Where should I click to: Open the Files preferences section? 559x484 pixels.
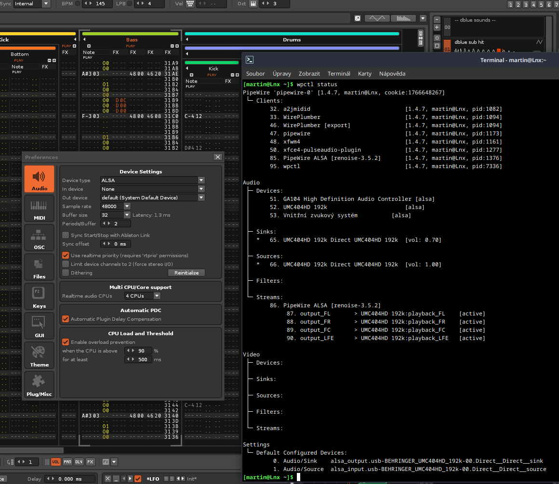[x=40, y=268]
